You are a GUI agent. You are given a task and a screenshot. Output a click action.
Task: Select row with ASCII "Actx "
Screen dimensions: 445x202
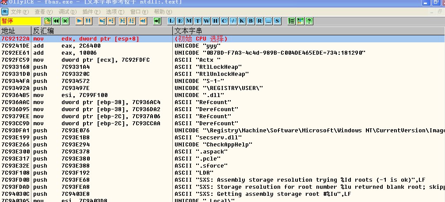click(x=222, y=60)
